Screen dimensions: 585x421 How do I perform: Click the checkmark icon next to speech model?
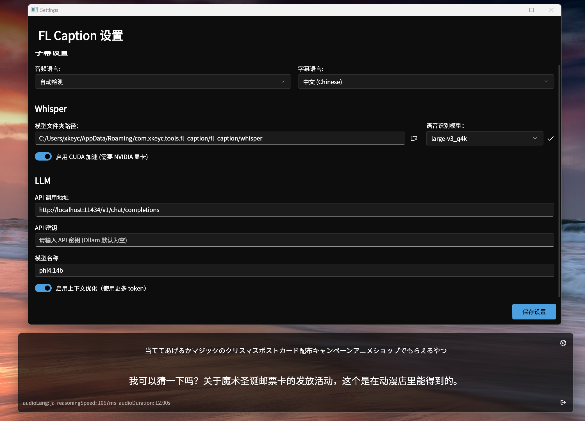click(550, 139)
